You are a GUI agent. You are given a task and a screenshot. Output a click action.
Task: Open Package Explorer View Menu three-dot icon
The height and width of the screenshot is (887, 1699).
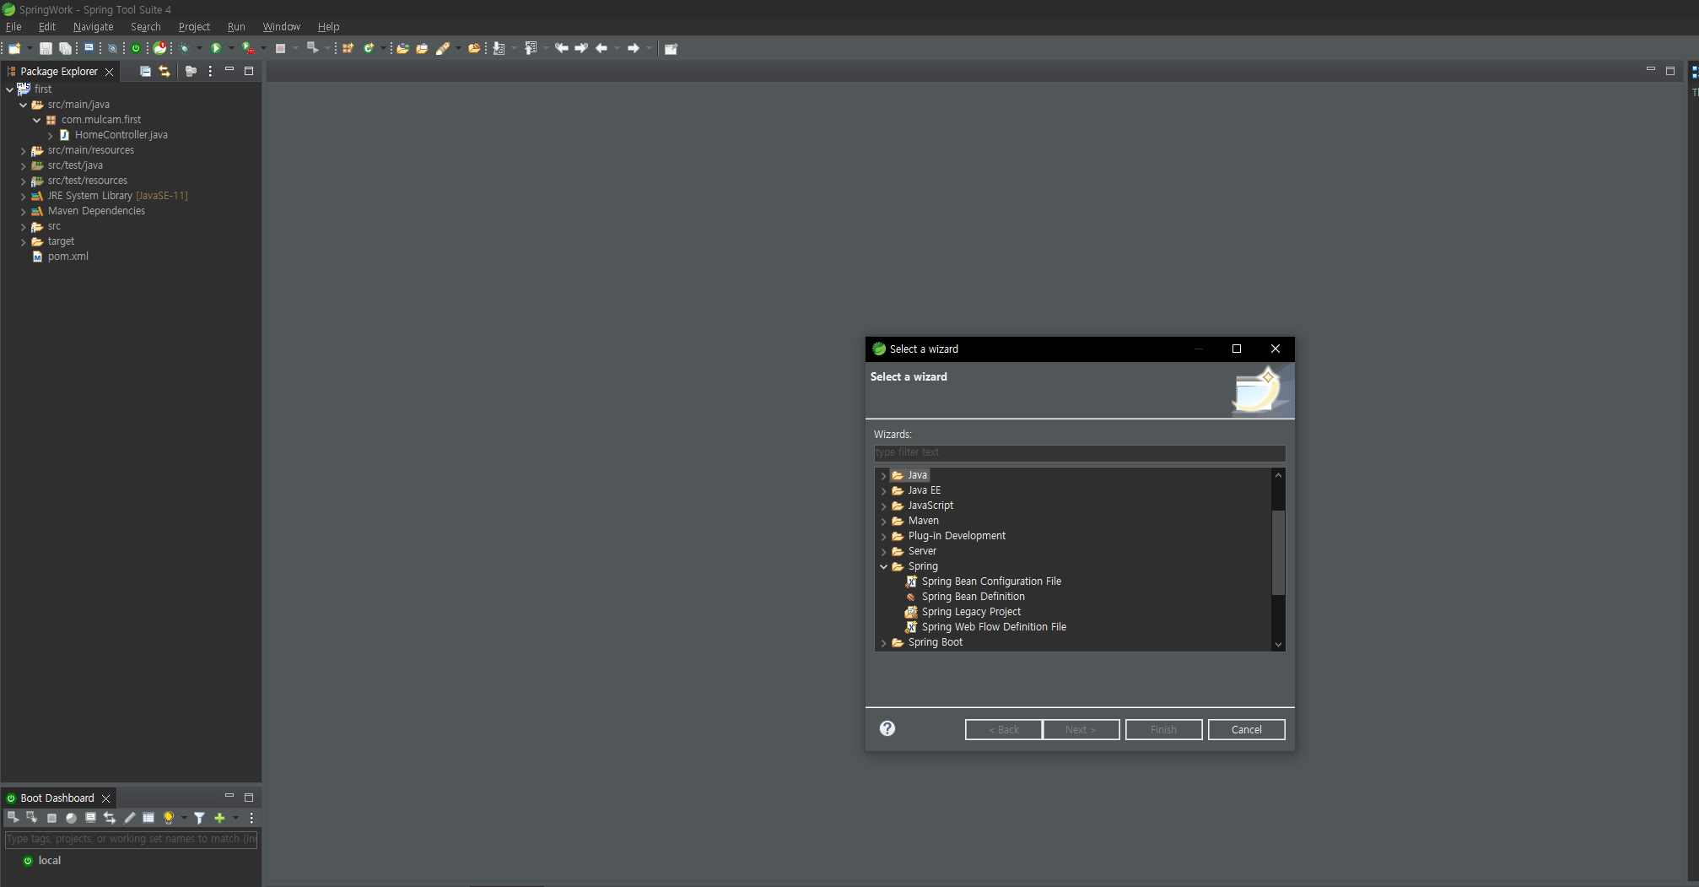point(210,71)
